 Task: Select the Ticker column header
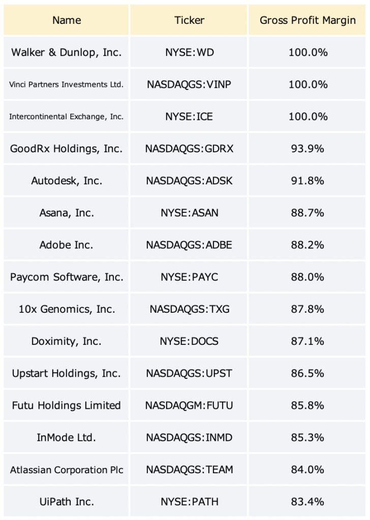pyautogui.click(x=189, y=20)
